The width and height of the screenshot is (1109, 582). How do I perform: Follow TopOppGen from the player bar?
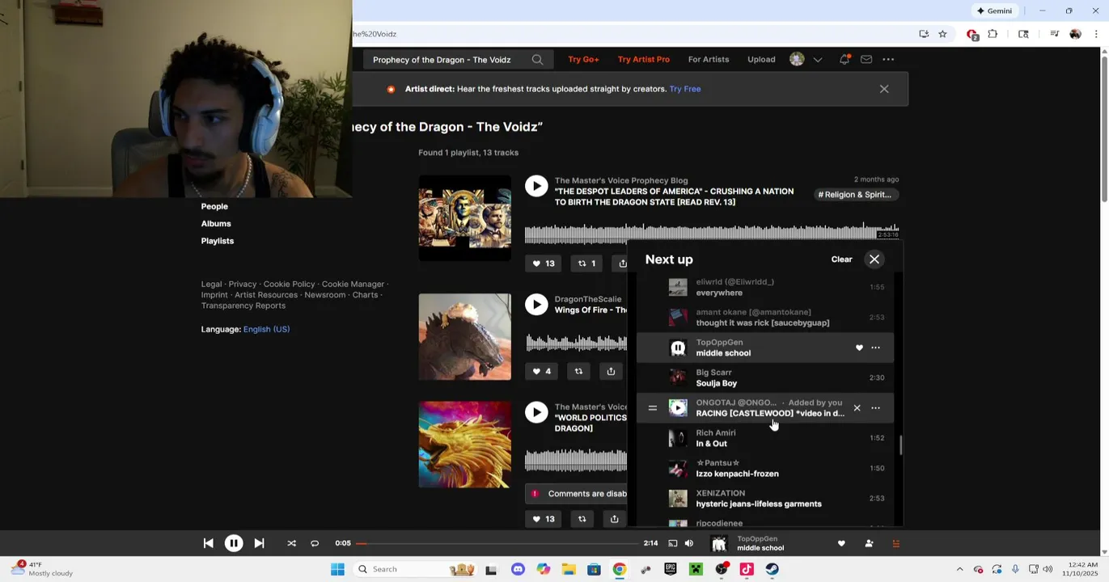point(869,543)
